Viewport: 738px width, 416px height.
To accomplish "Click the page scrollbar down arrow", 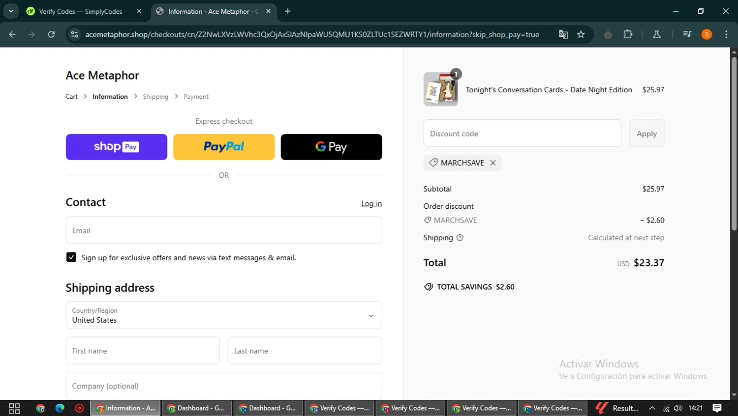I will [734, 395].
